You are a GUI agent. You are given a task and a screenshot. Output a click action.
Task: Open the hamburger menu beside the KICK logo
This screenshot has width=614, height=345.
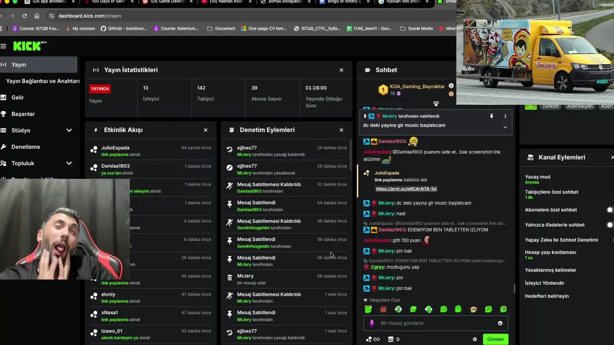coord(3,46)
